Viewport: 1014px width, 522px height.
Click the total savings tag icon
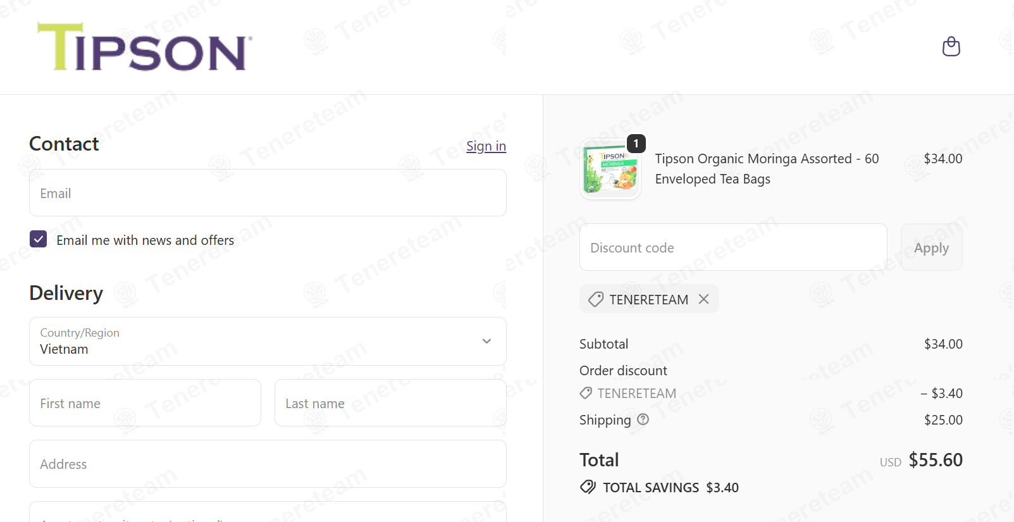tap(588, 487)
